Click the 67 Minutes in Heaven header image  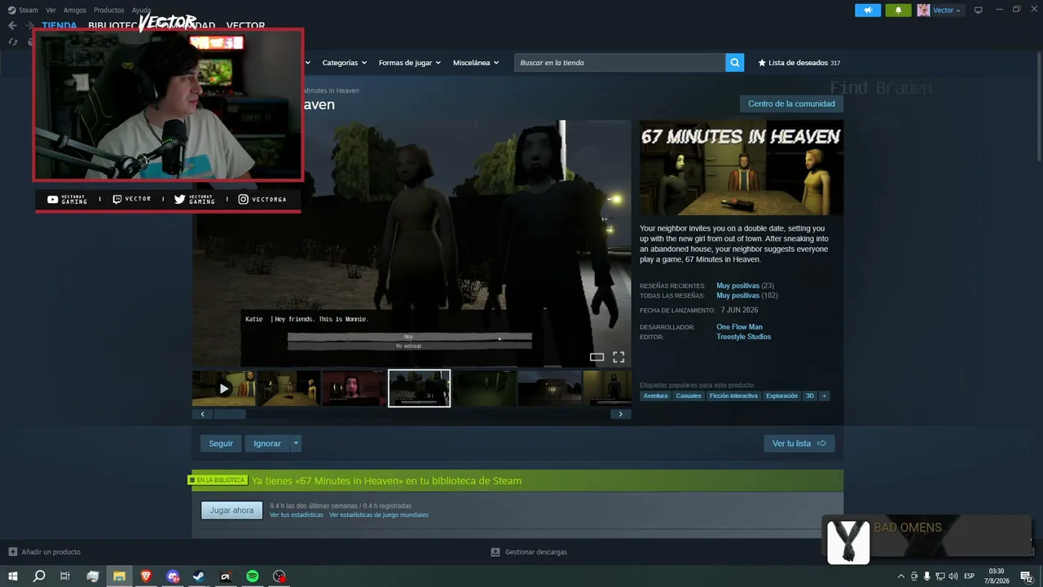[742, 168]
